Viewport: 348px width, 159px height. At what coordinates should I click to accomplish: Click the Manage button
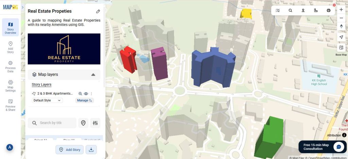[x=84, y=100]
